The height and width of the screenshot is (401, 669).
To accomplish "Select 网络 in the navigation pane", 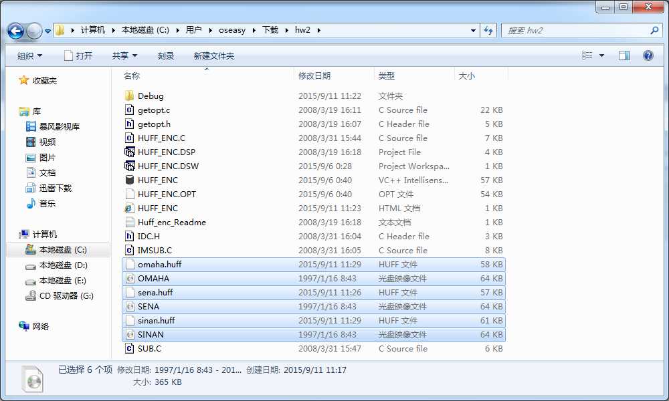I will 33,326.
